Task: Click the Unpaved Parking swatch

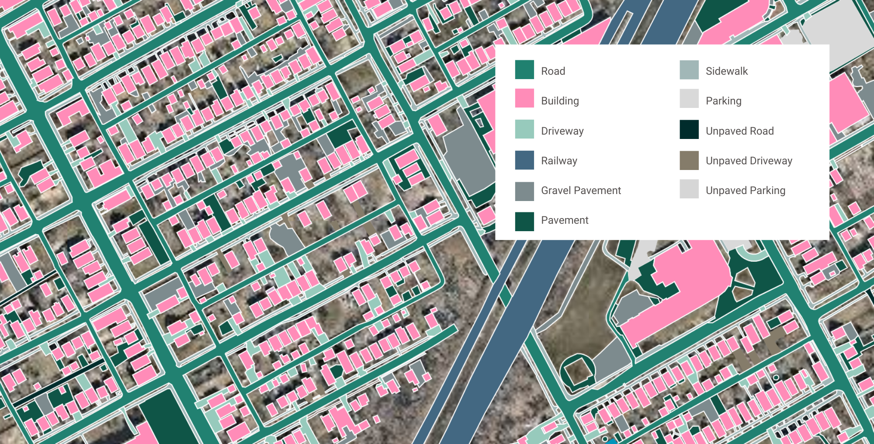Action: 689,189
